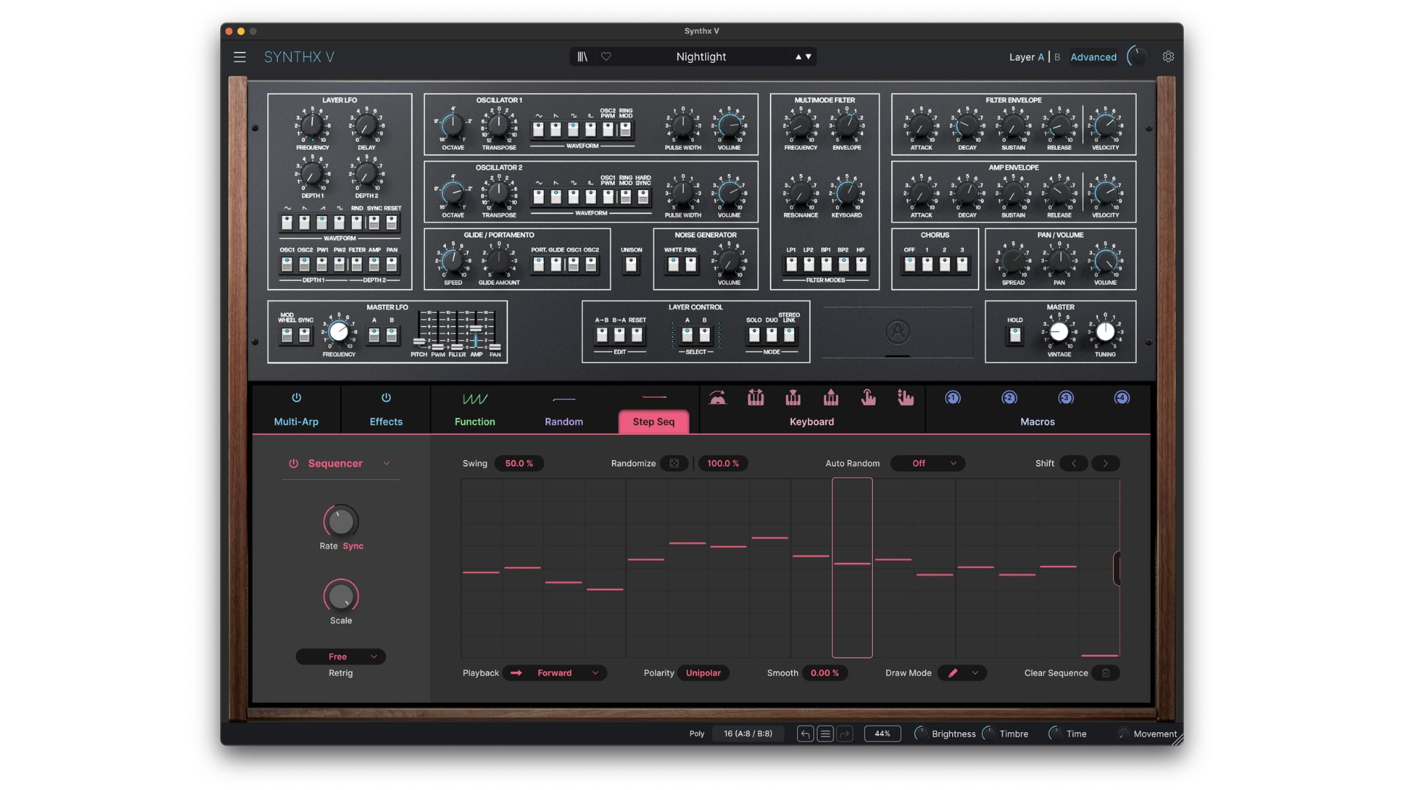Viewport: 1404px width, 790px height.
Task: Open the Polarity Unipolar selector
Action: [x=703, y=673]
